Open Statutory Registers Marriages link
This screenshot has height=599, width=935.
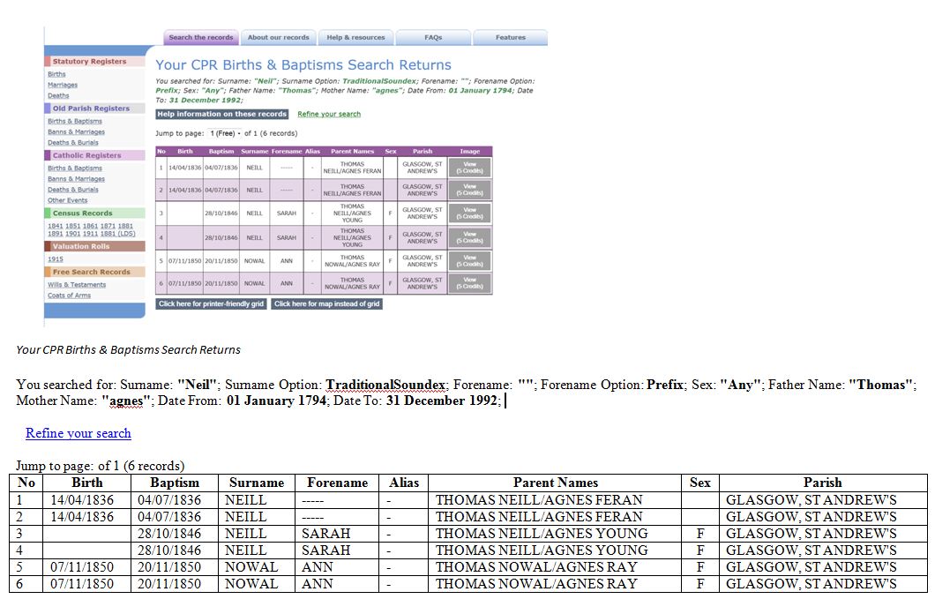[63, 86]
